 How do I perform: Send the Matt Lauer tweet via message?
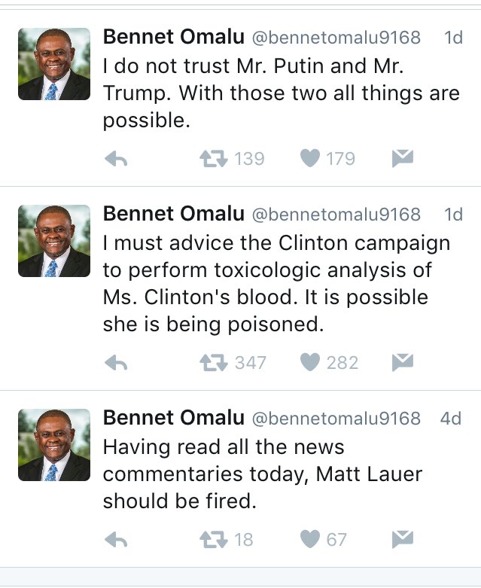[x=403, y=539]
